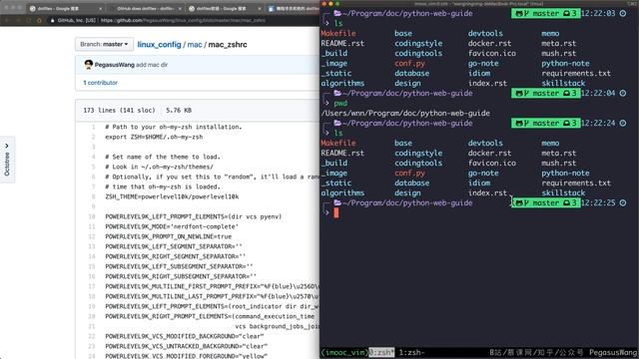Click codingstyle in the second ls output
639x359 pixels.
click(x=418, y=153)
